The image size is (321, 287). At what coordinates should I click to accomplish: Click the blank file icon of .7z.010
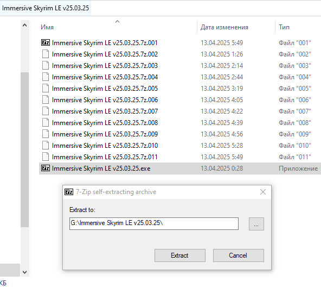click(x=46, y=145)
